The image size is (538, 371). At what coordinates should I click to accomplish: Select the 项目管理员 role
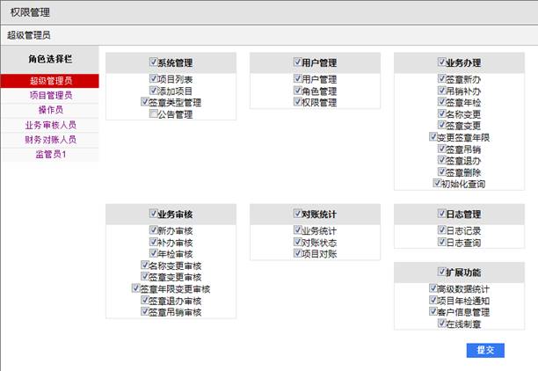[50, 95]
